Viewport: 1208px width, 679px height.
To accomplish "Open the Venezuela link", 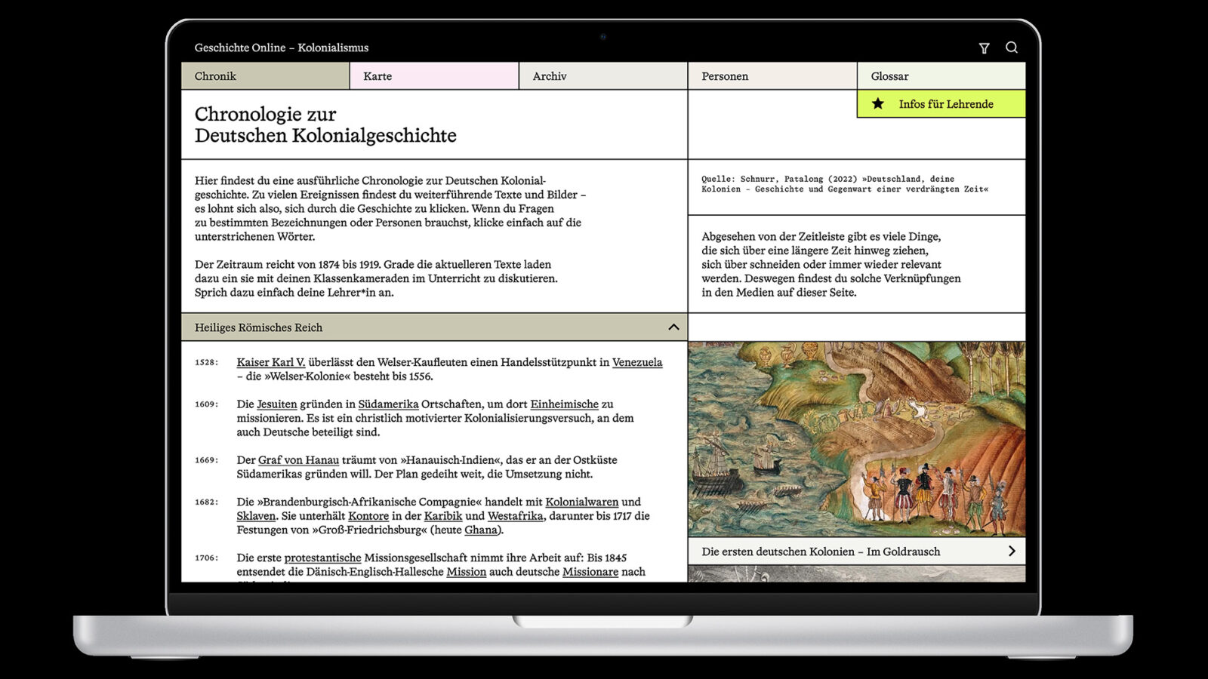I will point(637,362).
